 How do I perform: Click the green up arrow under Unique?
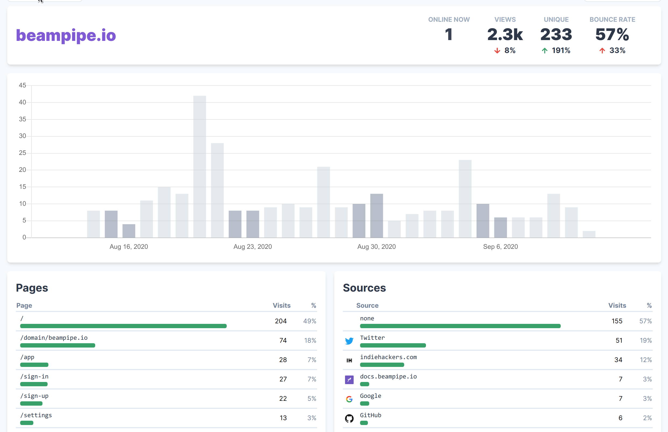(544, 51)
